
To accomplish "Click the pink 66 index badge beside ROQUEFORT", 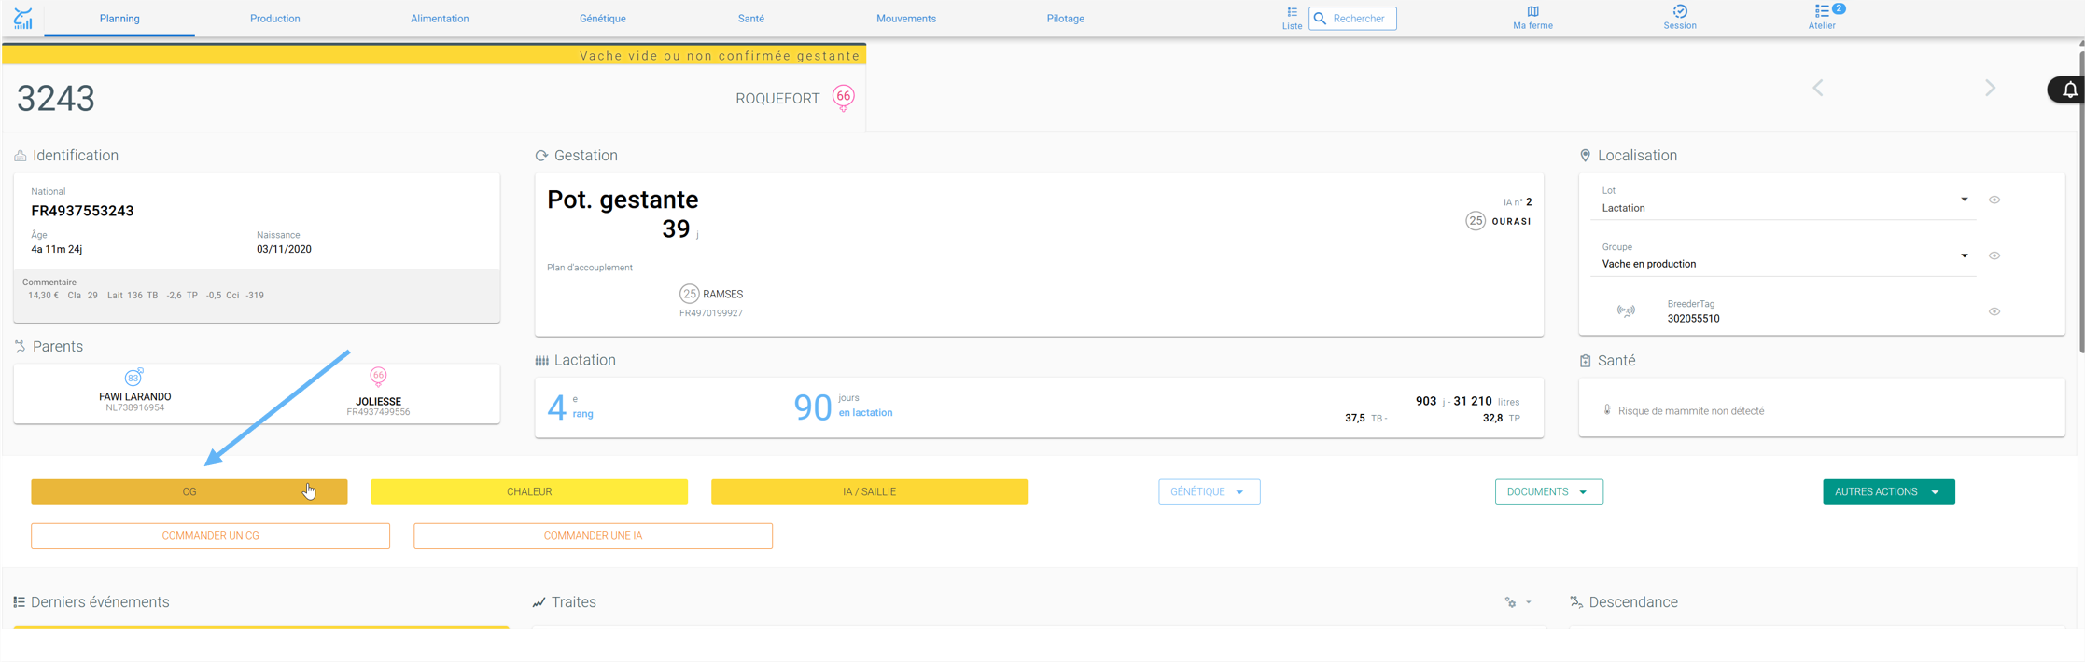I will 843,98.
